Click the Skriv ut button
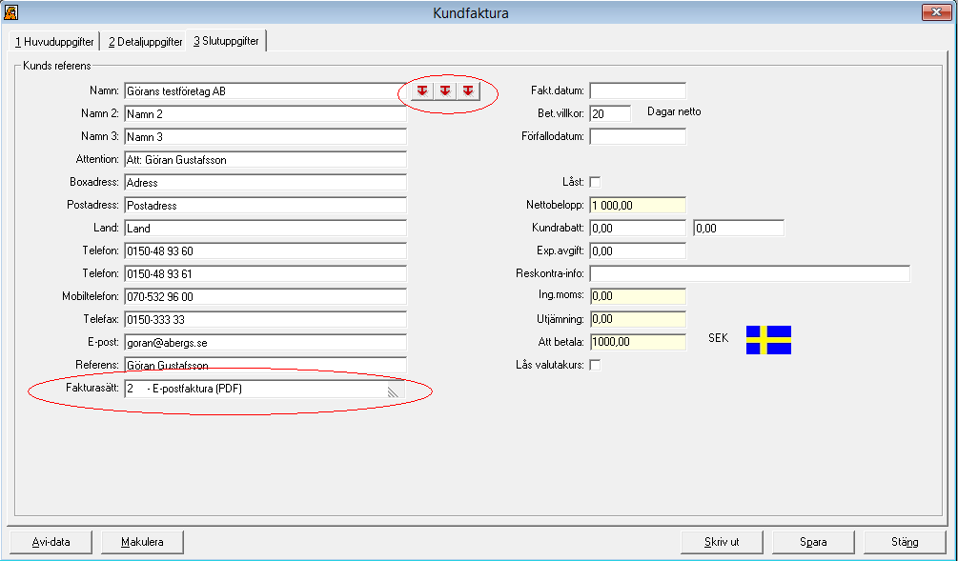 (x=723, y=541)
